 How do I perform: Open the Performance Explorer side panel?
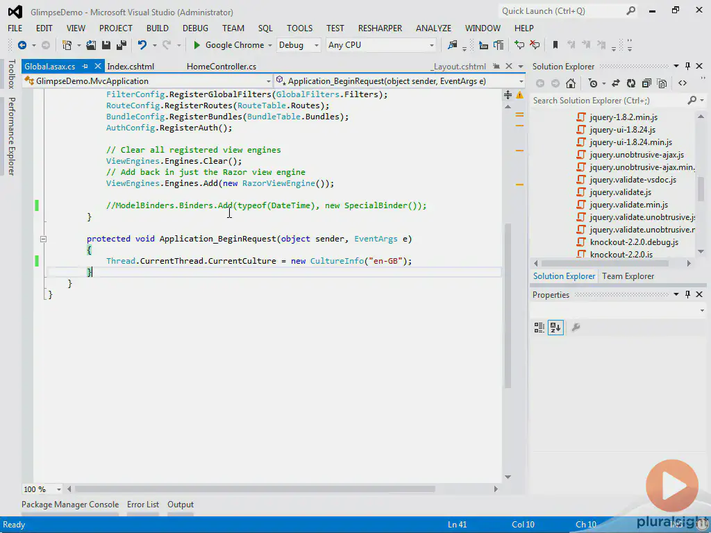click(x=11, y=137)
